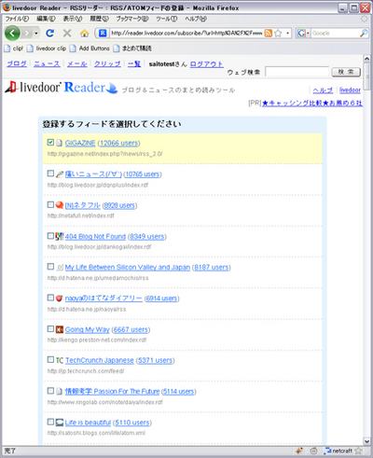Open the TechCrunch Japanese feed link
The width and height of the screenshot is (373, 458).
pyautogui.click(x=100, y=360)
